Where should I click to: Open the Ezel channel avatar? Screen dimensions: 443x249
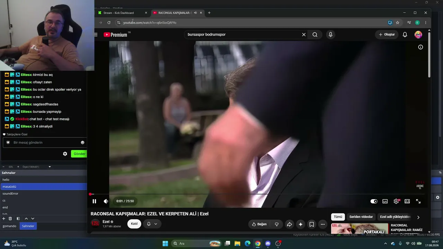point(95,223)
